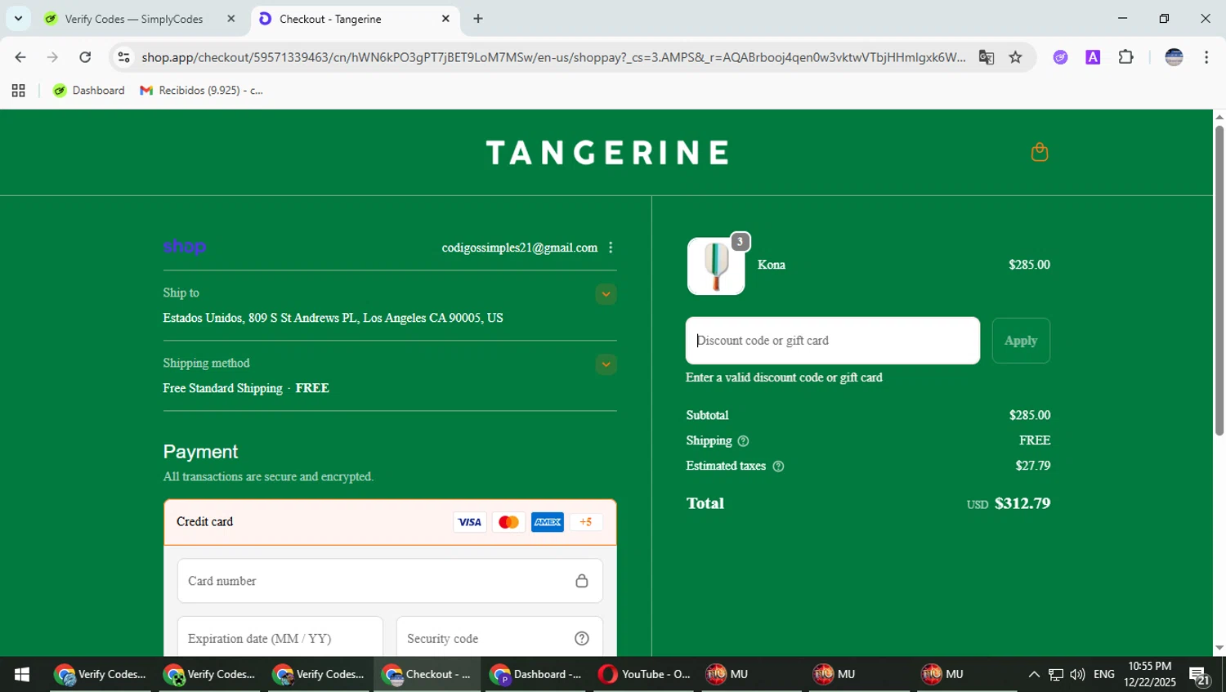Click the ENG language indicator

(1103, 674)
